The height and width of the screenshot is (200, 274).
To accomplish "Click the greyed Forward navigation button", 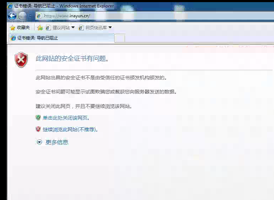I will pos(22,16).
